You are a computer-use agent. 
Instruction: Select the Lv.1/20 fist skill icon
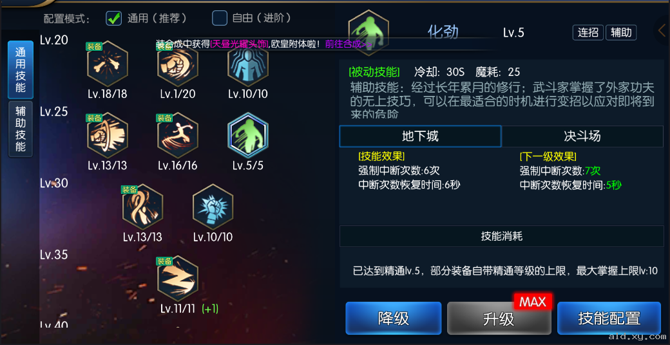(x=178, y=64)
